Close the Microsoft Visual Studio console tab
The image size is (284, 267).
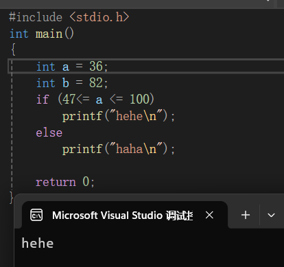pos(209,215)
